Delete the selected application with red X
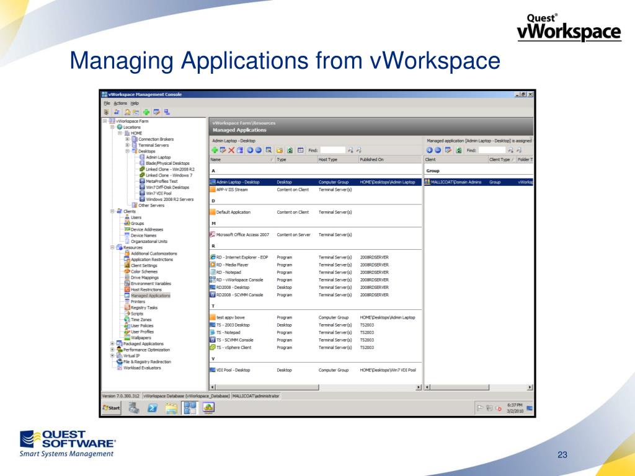The image size is (635, 476). coord(231,150)
